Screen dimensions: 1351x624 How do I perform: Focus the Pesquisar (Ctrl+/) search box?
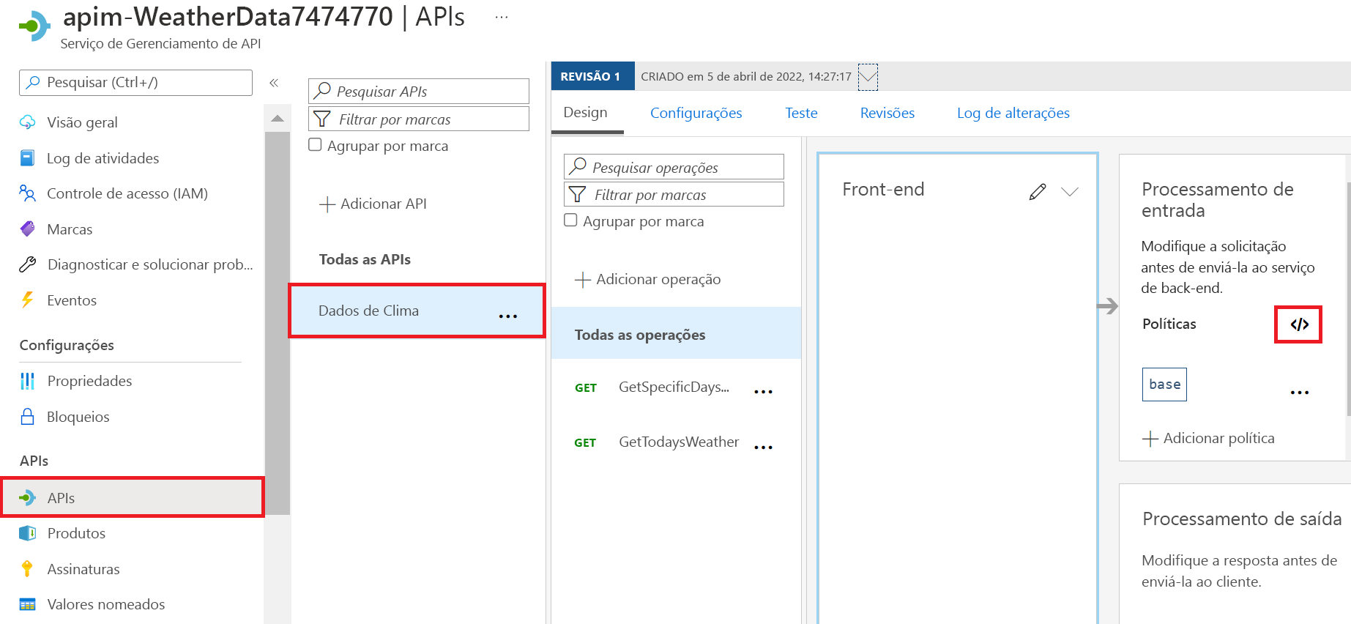[x=136, y=83]
